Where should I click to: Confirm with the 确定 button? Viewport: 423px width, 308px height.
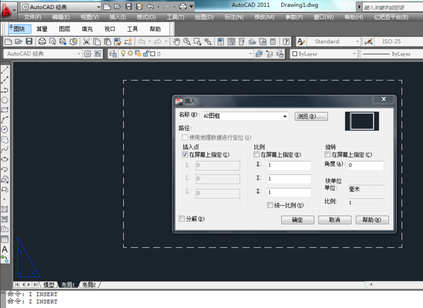pyautogui.click(x=298, y=220)
